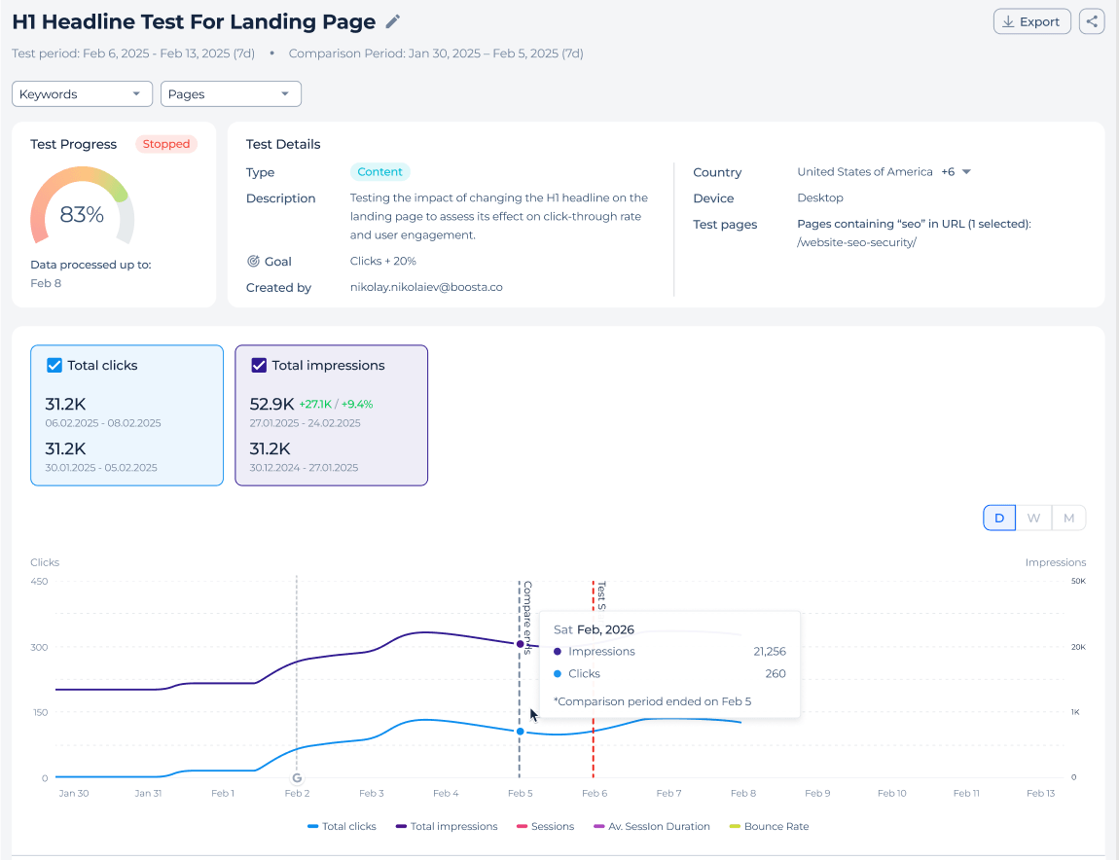Click the red Test Start marker line
This screenshot has height=860, width=1119.
[593, 678]
